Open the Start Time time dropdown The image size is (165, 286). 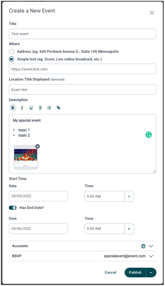tap(129, 196)
